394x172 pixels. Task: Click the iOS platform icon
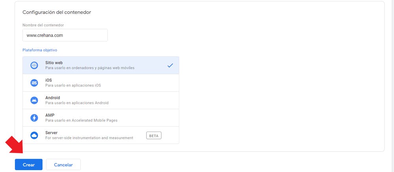34,83
